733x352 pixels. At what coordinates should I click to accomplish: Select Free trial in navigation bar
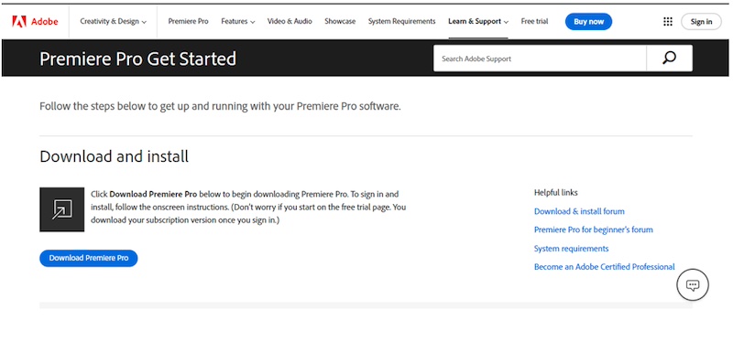534,21
